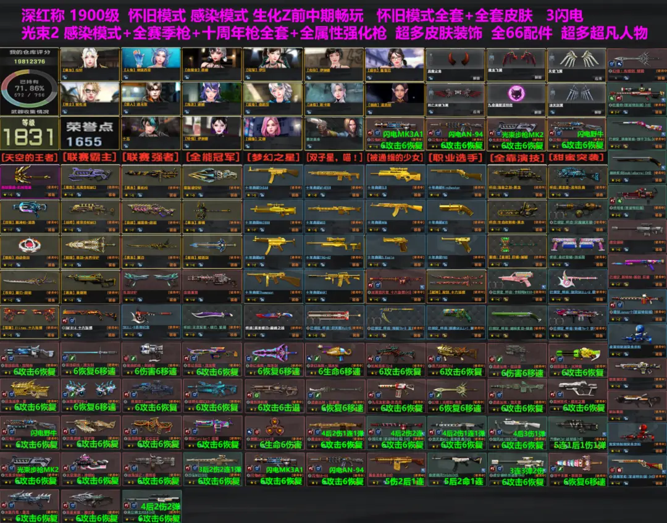Screen dimensions: 667x523
Task: Select the 全能冠军 title label
Action: [x=212, y=157]
